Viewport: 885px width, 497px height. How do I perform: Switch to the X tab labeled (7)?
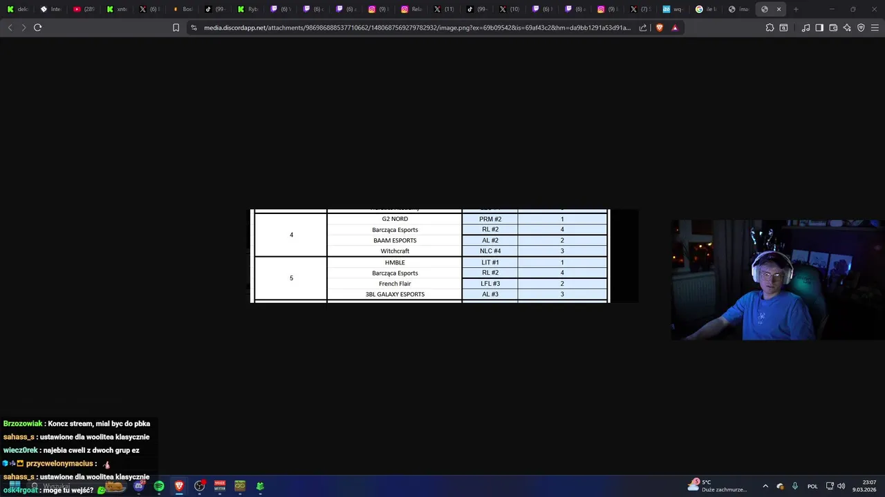(x=640, y=9)
